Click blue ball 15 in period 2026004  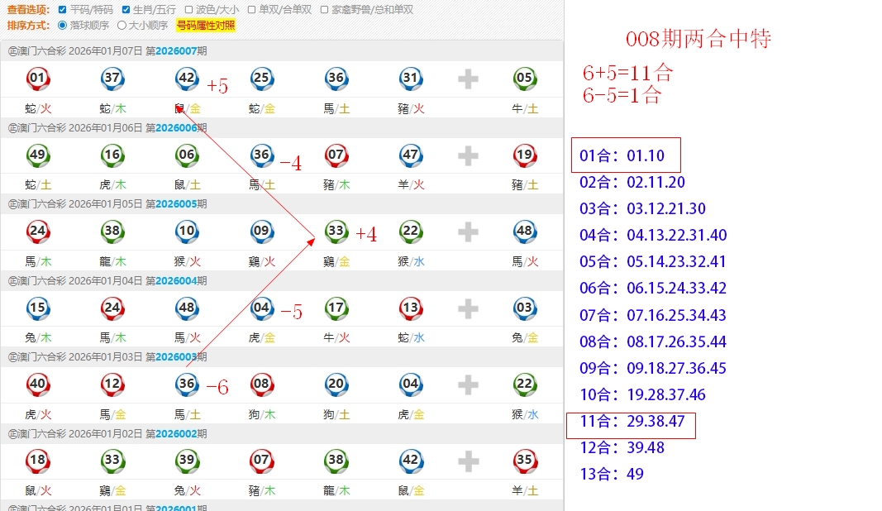point(38,308)
